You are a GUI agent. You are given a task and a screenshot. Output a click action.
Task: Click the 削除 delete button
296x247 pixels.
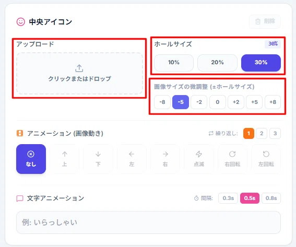[x=265, y=21]
